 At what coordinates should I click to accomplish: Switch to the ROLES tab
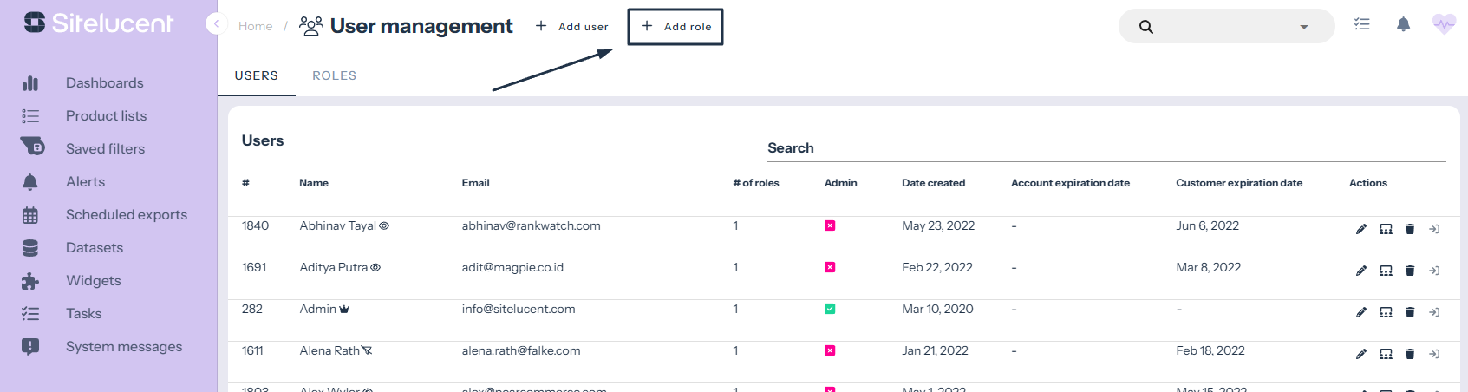tap(334, 75)
